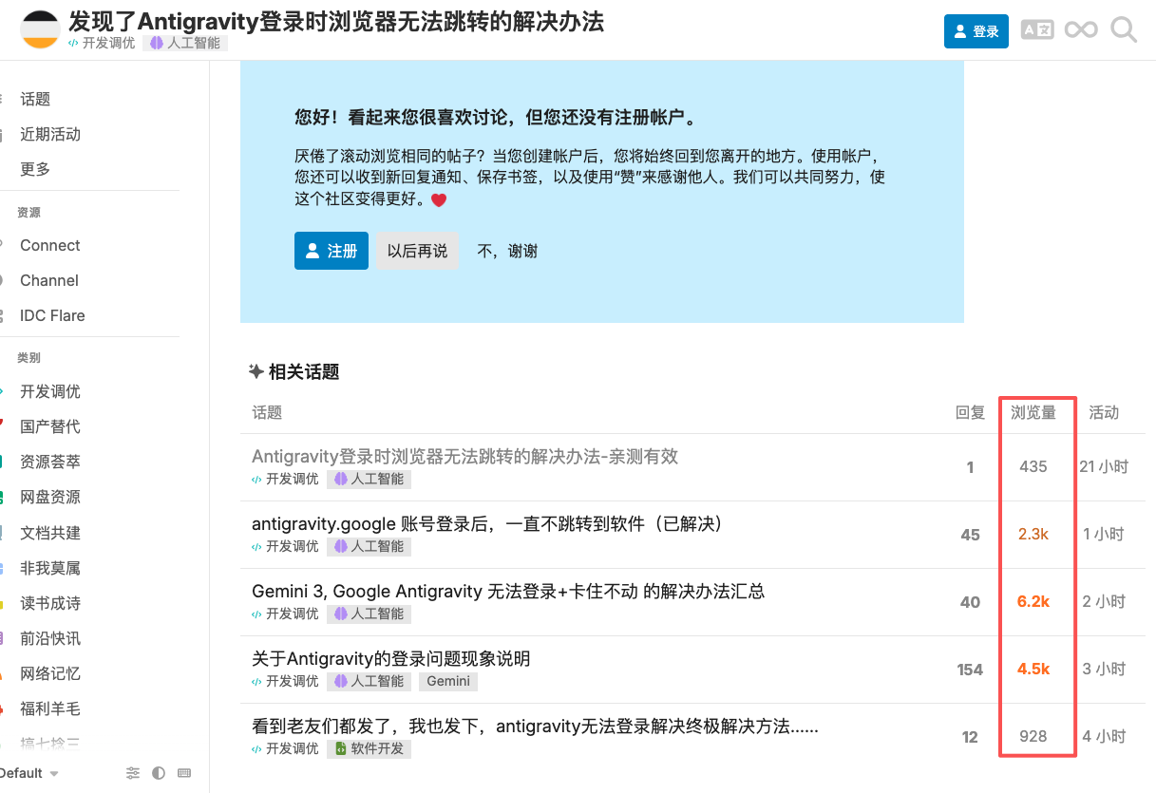Toggle dark mode with the contrast icon
This screenshot has width=1156, height=793.
tap(158, 773)
